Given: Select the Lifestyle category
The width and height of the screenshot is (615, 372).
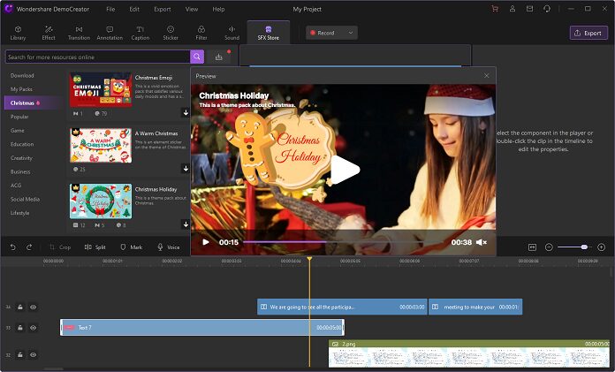Looking at the screenshot, I should click(19, 213).
